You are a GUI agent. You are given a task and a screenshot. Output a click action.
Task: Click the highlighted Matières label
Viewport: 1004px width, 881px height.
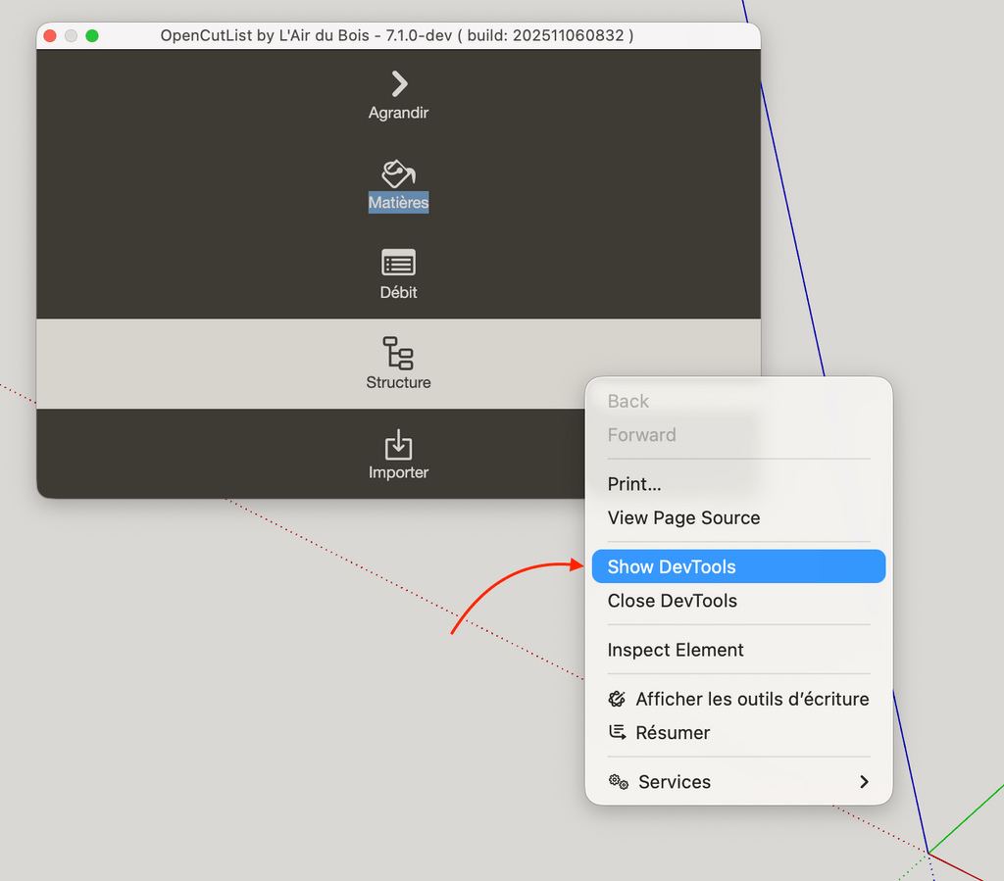(398, 203)
